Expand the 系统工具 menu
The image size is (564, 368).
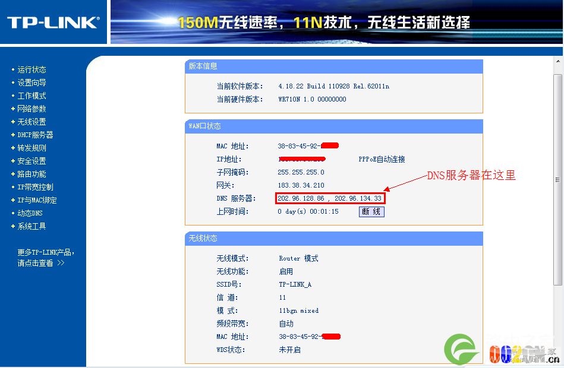coord(31,226)
